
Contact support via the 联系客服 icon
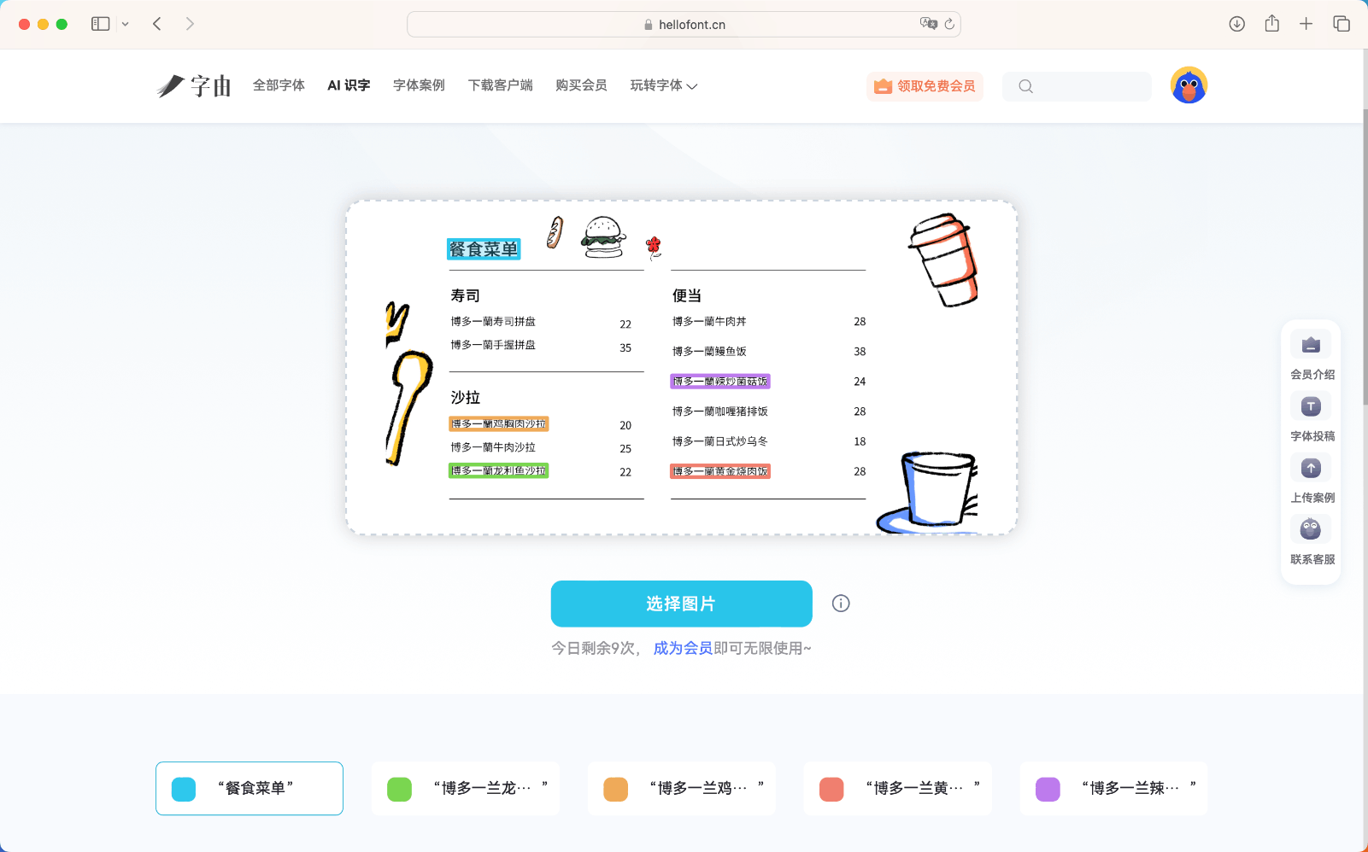pos(1311,529)
